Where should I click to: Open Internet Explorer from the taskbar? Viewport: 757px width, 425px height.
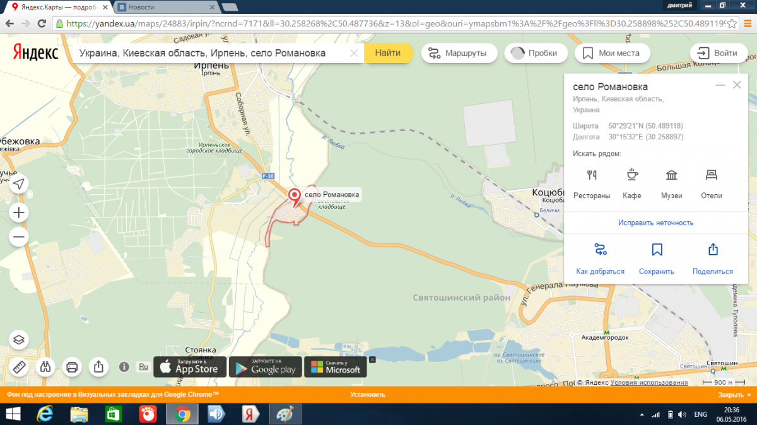[44, 414]
